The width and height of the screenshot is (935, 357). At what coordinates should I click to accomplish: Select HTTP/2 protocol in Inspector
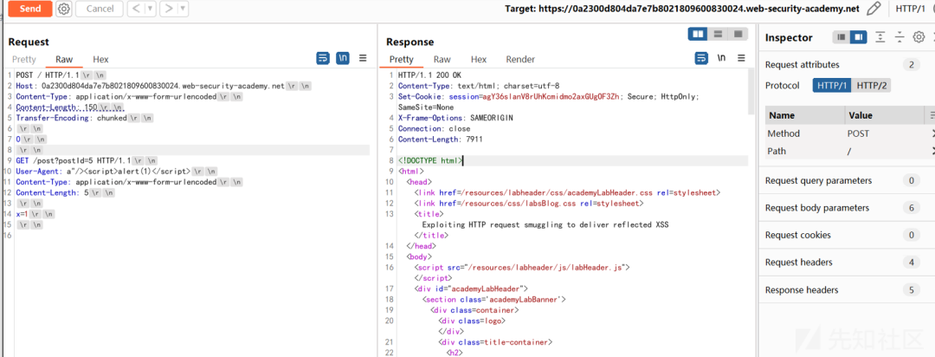point(871,86)
